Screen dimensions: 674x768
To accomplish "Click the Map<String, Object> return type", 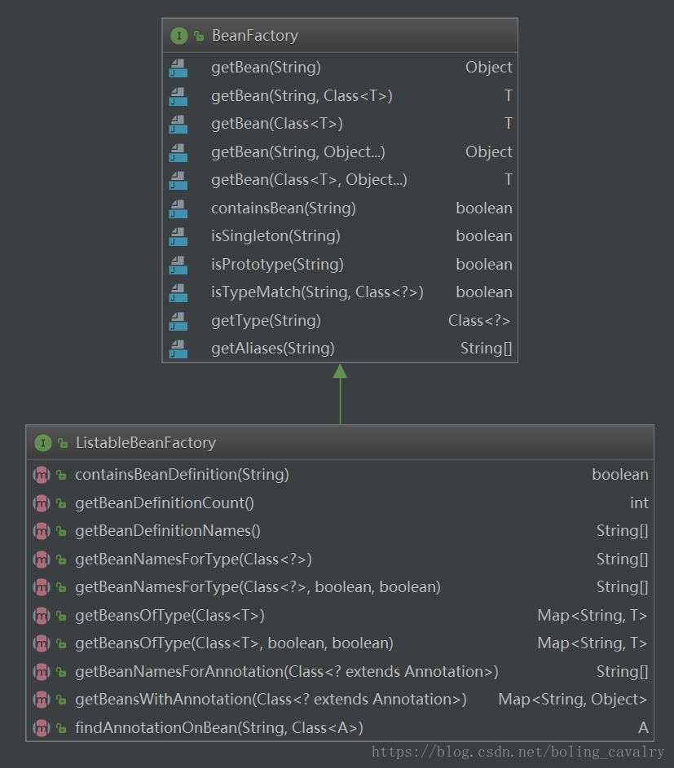I will coord(572,700).
